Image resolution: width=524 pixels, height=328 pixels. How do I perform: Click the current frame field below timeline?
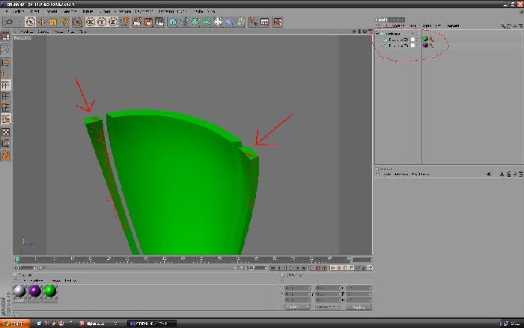(25, 268)
